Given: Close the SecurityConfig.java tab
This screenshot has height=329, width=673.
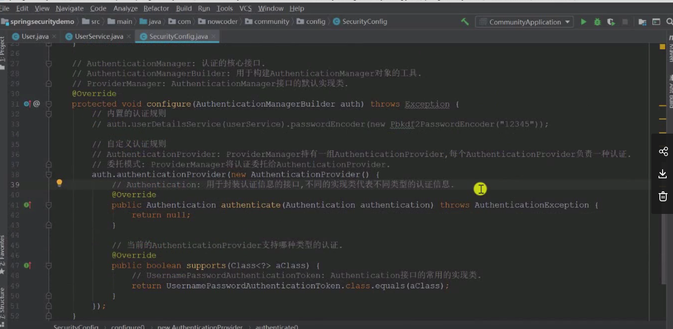Looking at the screenshot, I should (x=213, y=37).
